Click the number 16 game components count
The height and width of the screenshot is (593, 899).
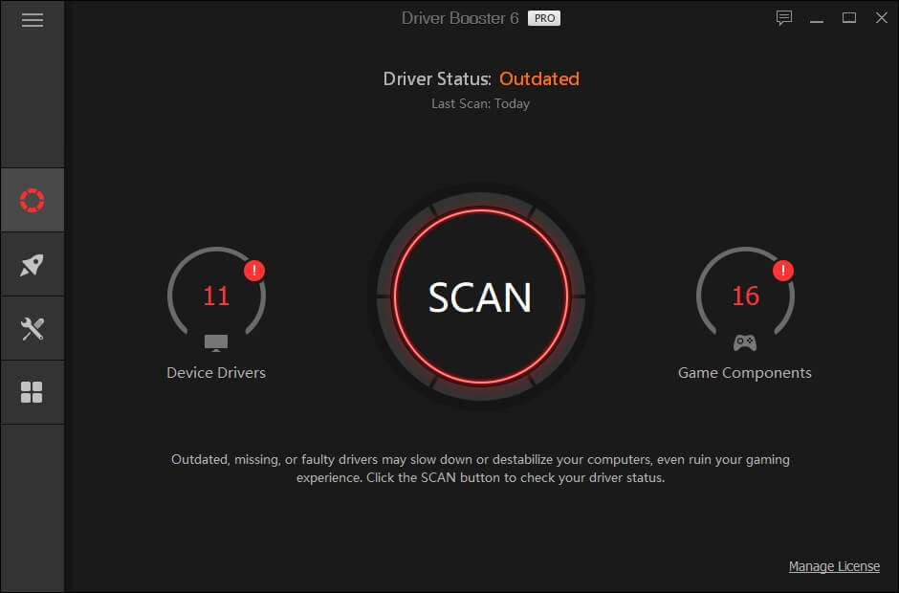pos(745,296)
